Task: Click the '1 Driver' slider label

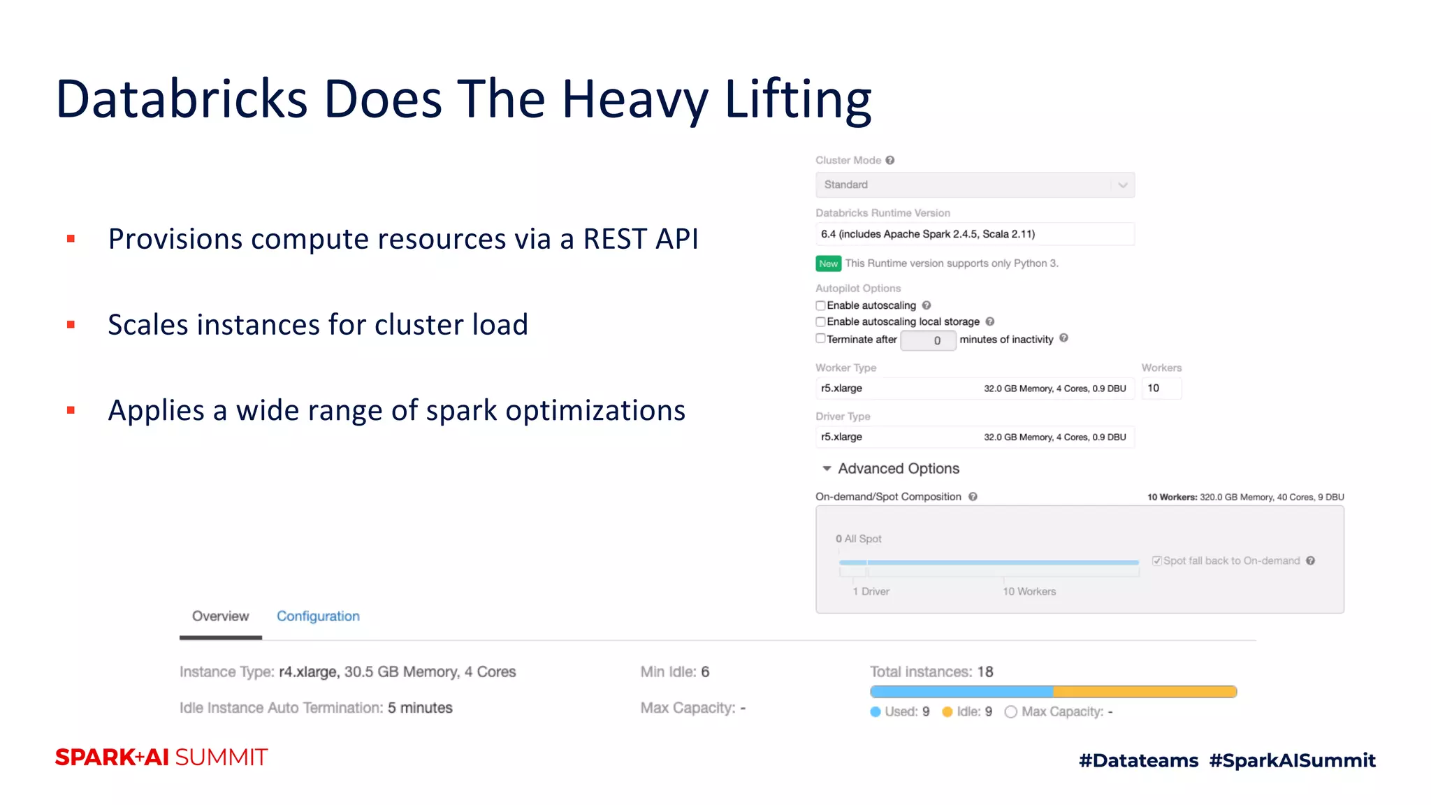Action: point(871,591)
